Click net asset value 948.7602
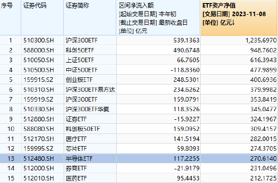The height and width of the screenshot is (183, 278). coord(263,51)
